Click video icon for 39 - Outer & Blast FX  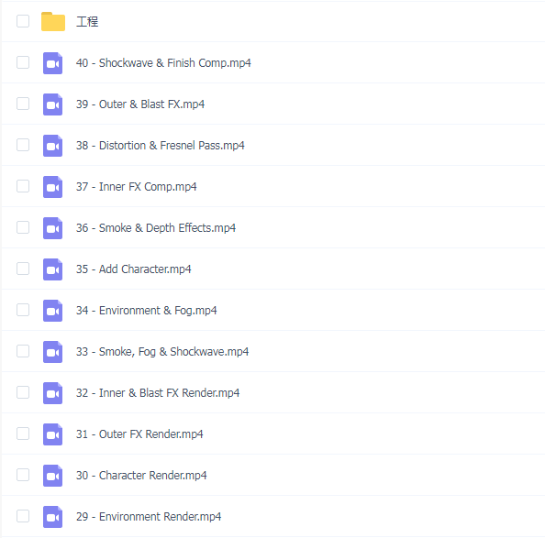[53, 104]
